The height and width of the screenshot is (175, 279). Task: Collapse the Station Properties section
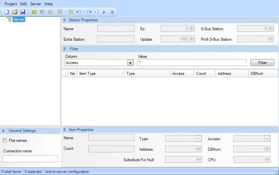65,20
